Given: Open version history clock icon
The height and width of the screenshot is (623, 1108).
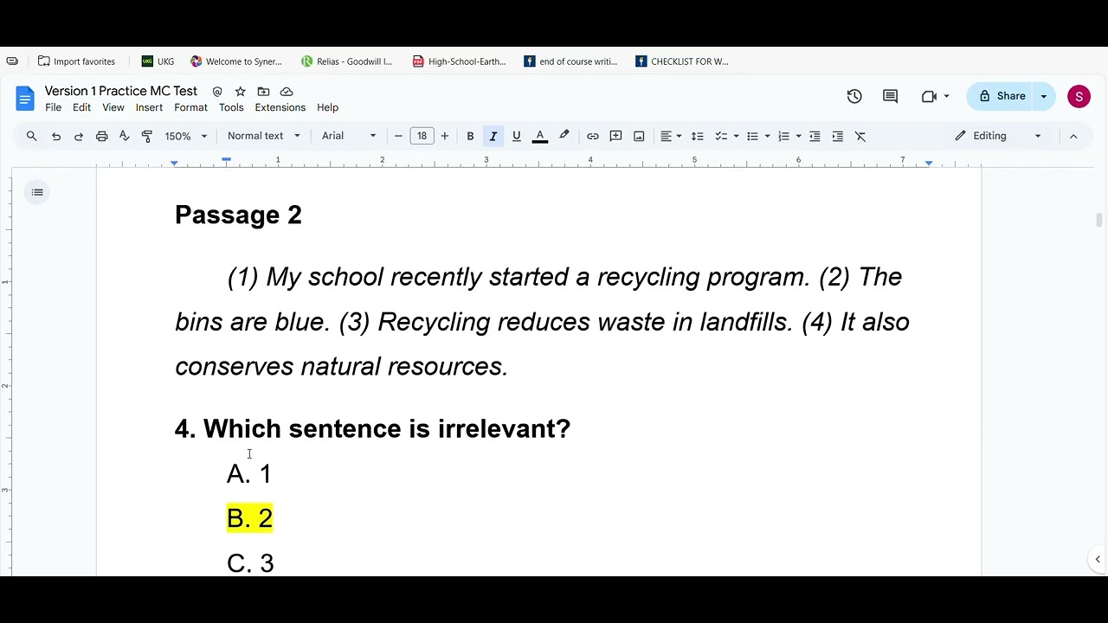Looking at the screenshot, I should tap(854, 96).
